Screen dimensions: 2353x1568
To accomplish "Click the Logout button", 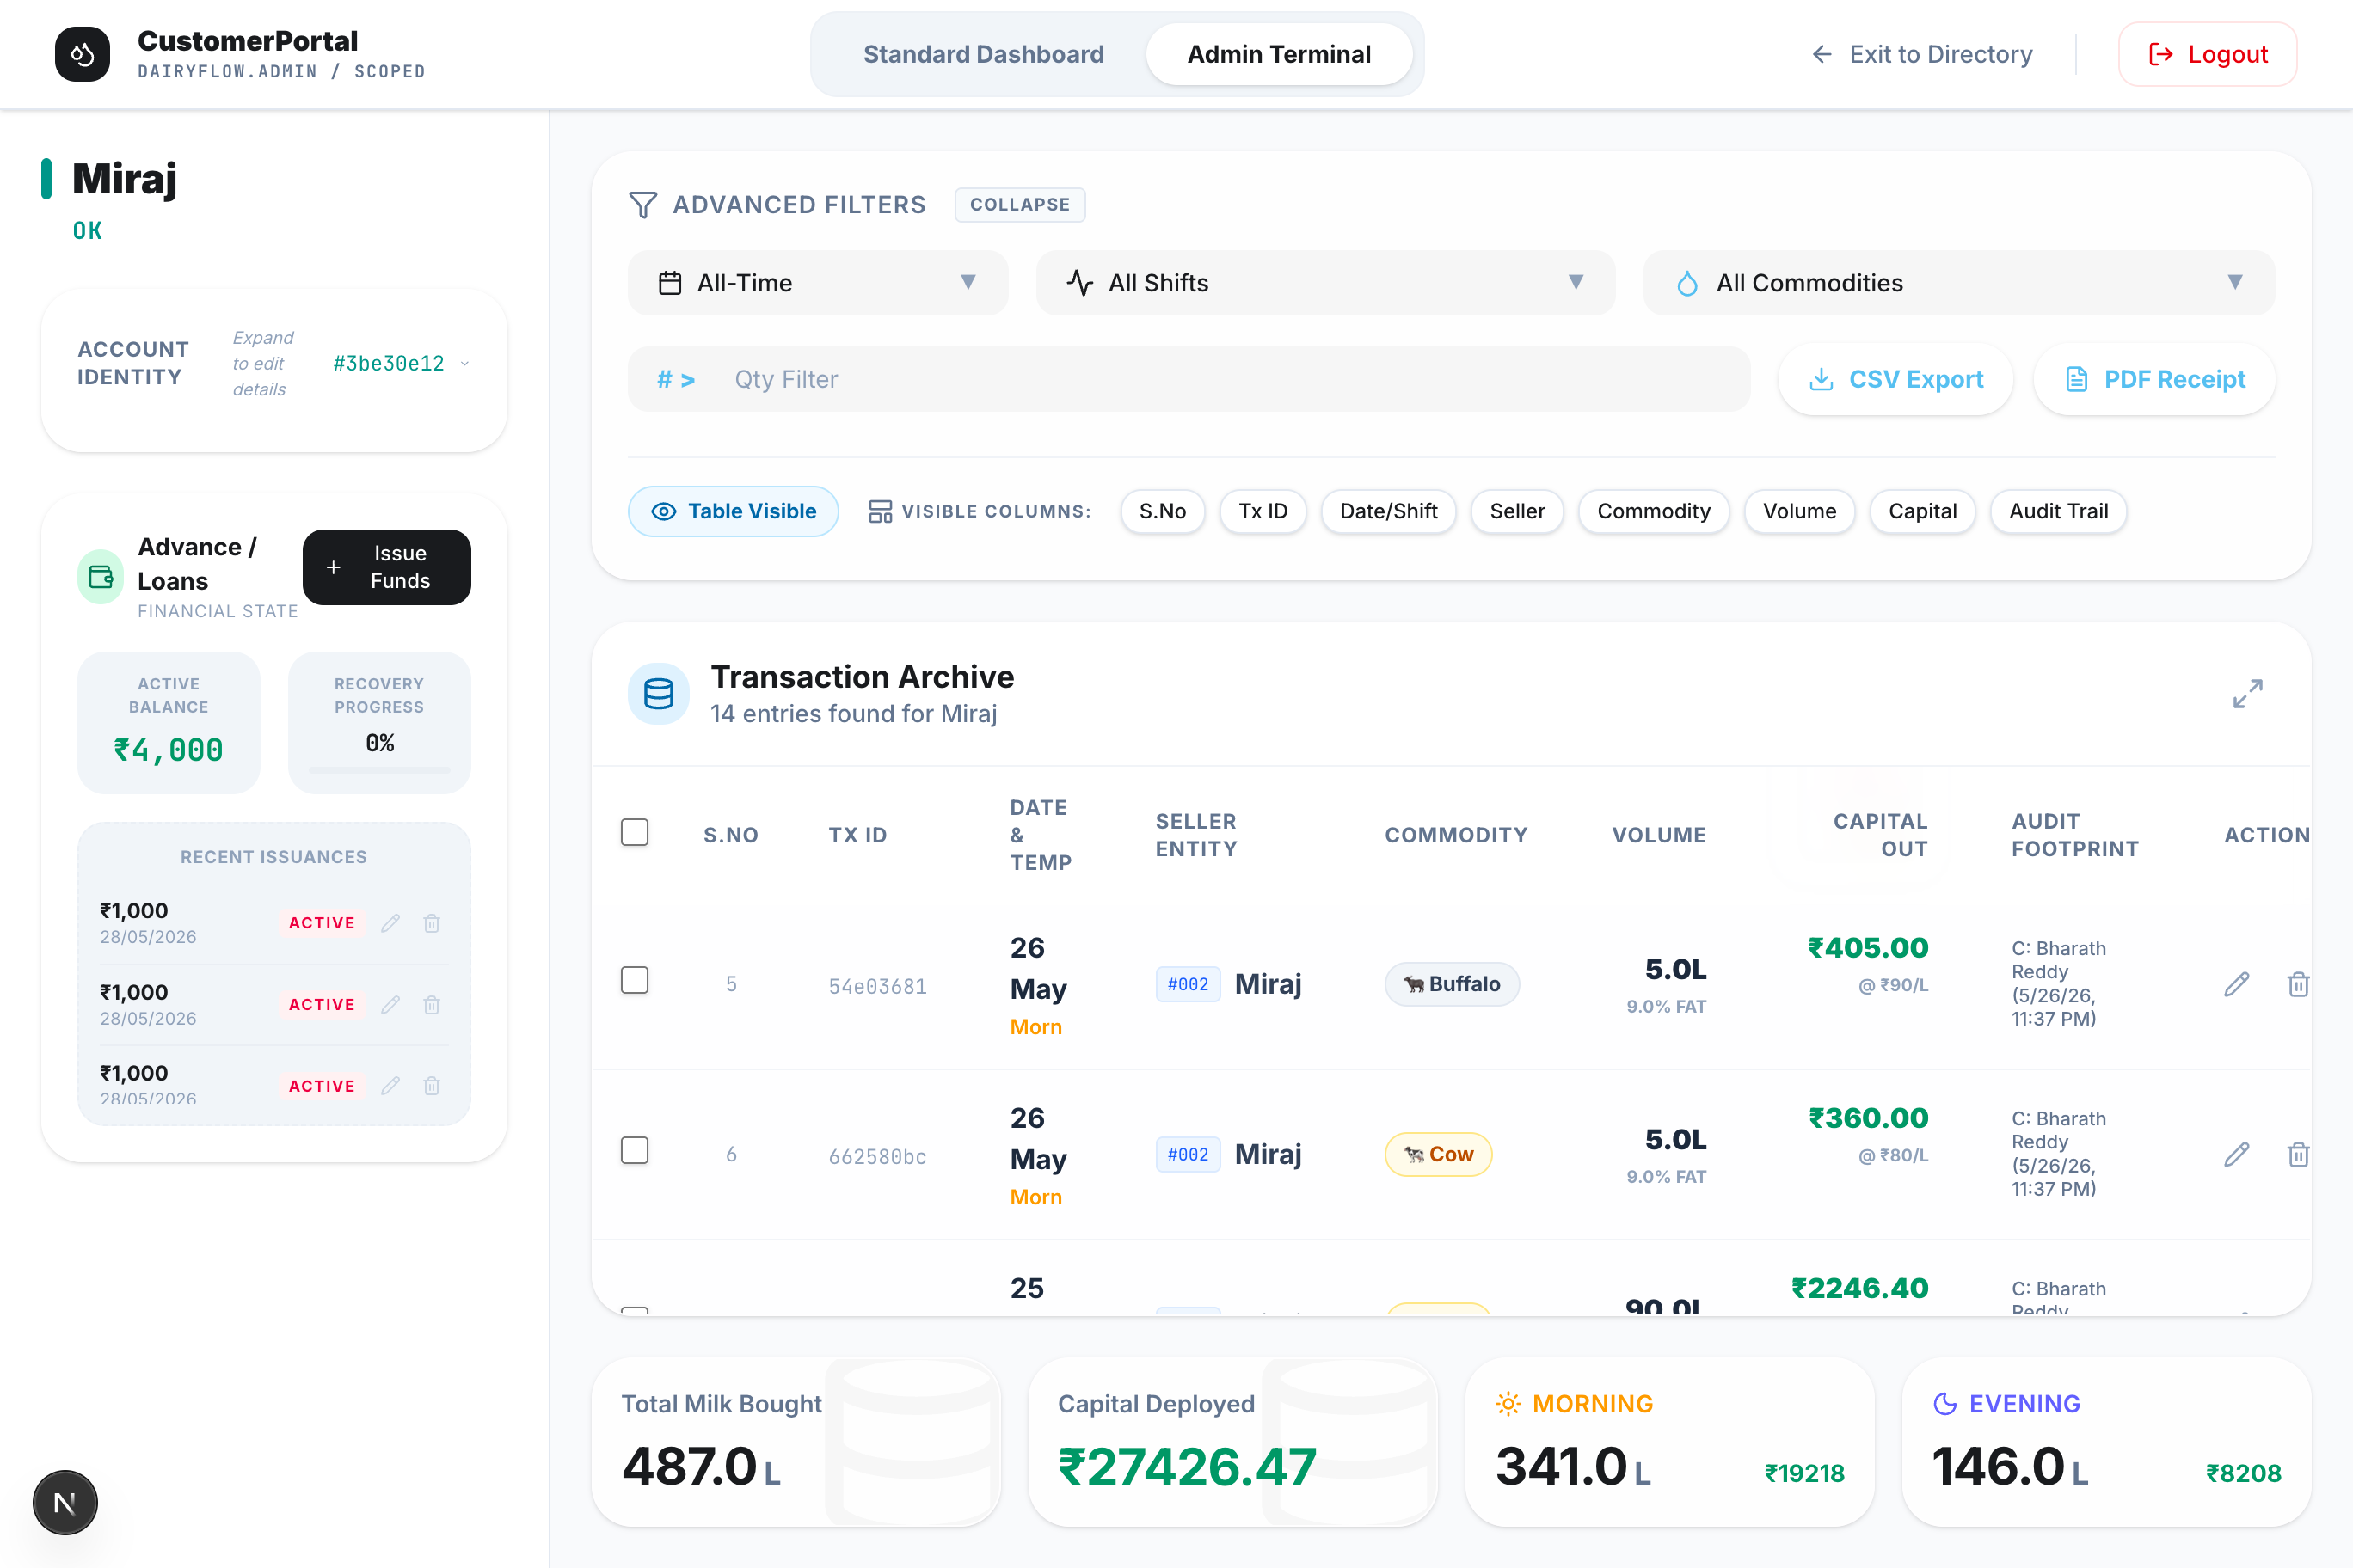I will (2207, 54).
